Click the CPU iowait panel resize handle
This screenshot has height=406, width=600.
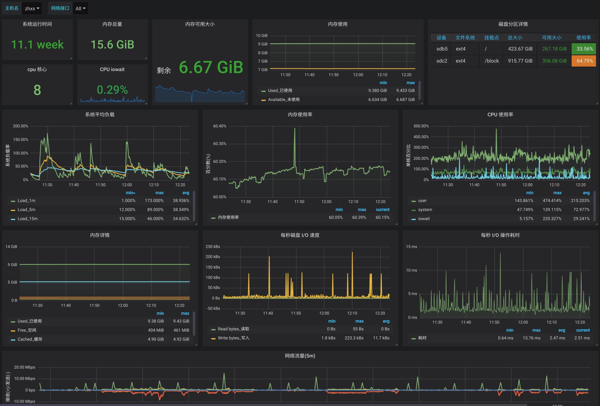(146, 104)
